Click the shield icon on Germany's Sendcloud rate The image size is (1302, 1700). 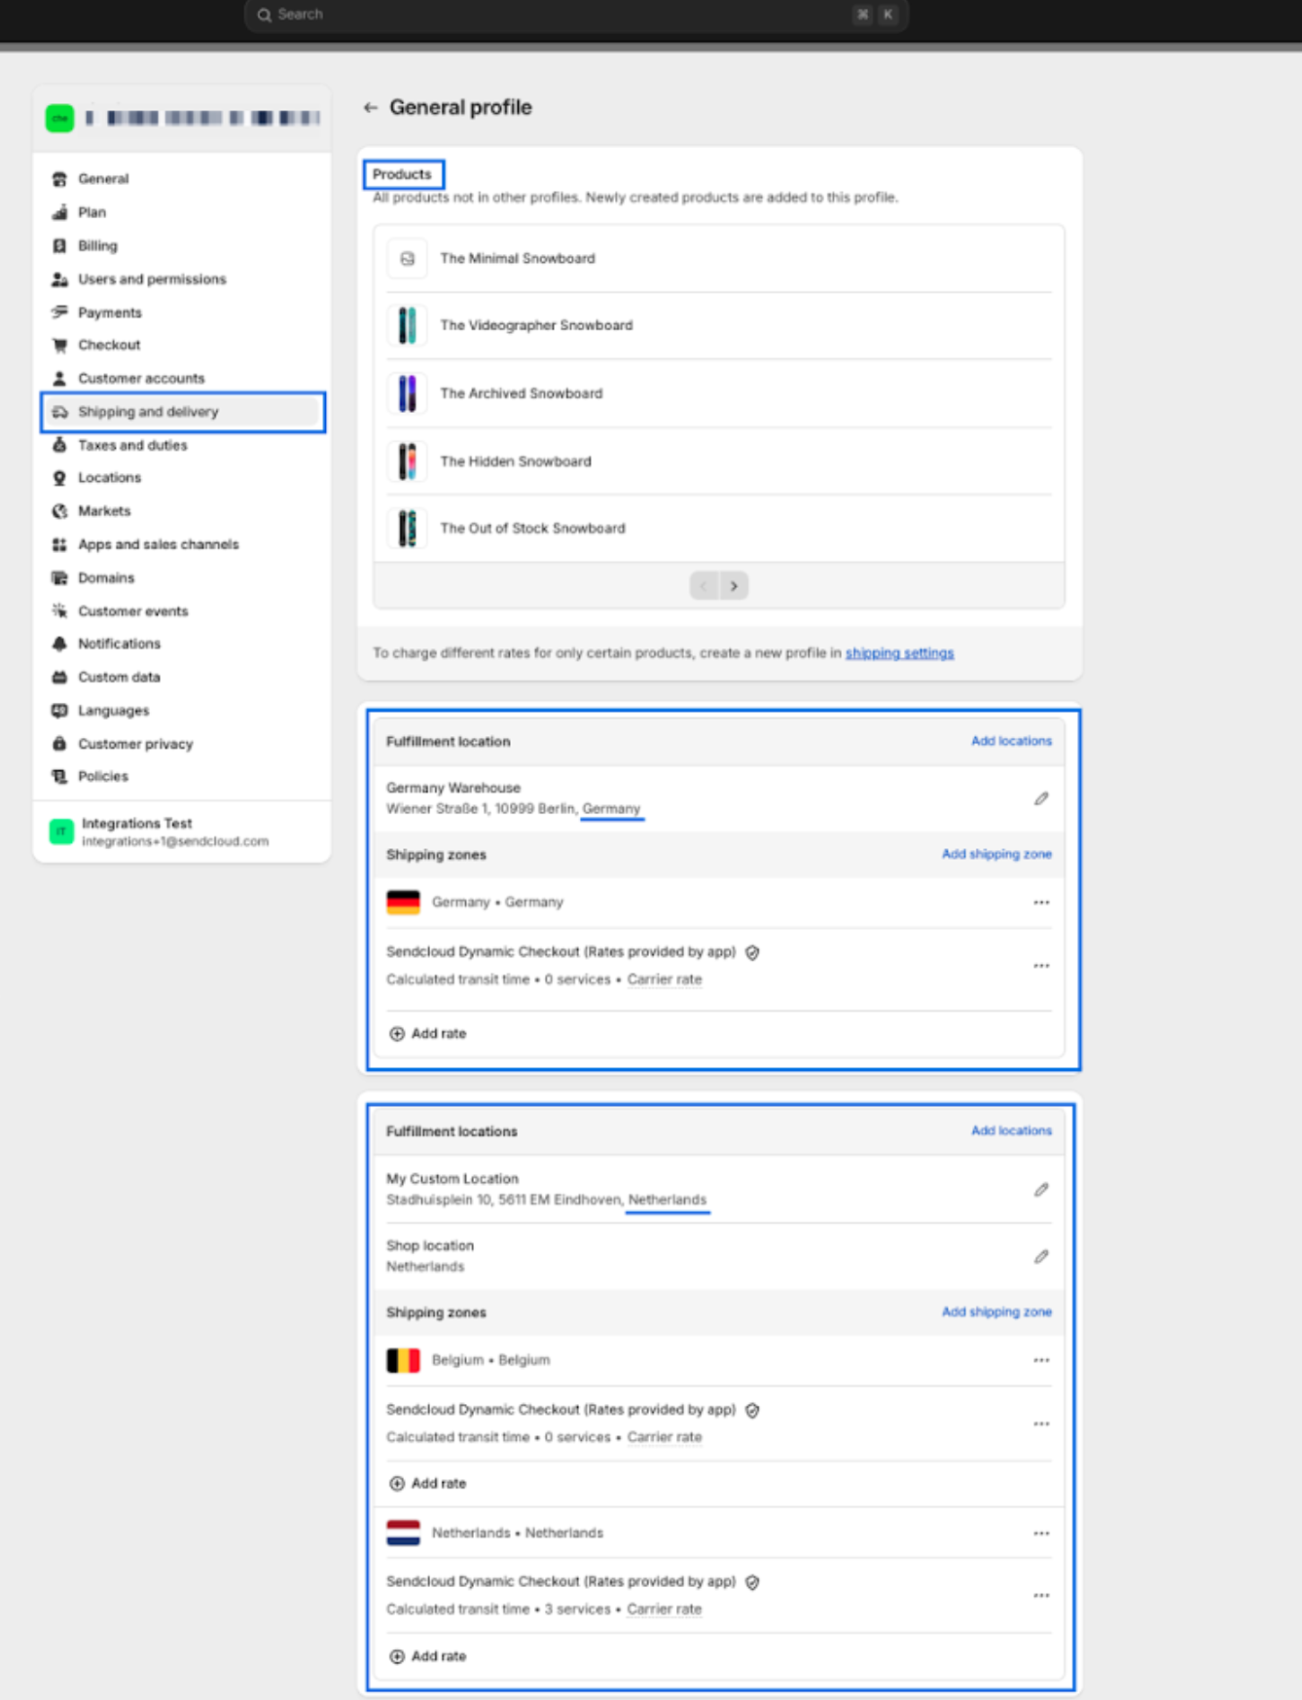pyautogui.click(x=752, y=952)
